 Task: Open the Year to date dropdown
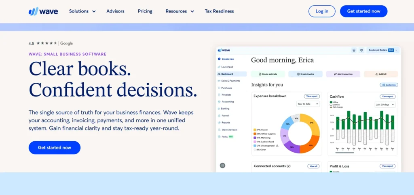[308, 104]
